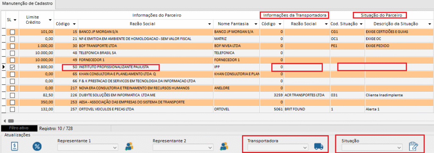
Task: Click the truck icon next to Transportadora
Action: pyautogui.click(x=319, y=147)
